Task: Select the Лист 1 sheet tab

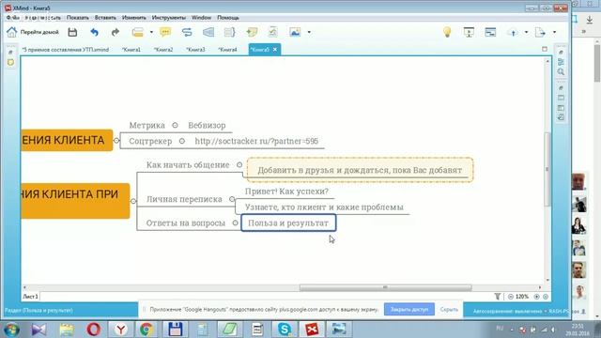Action: point(30,297)
